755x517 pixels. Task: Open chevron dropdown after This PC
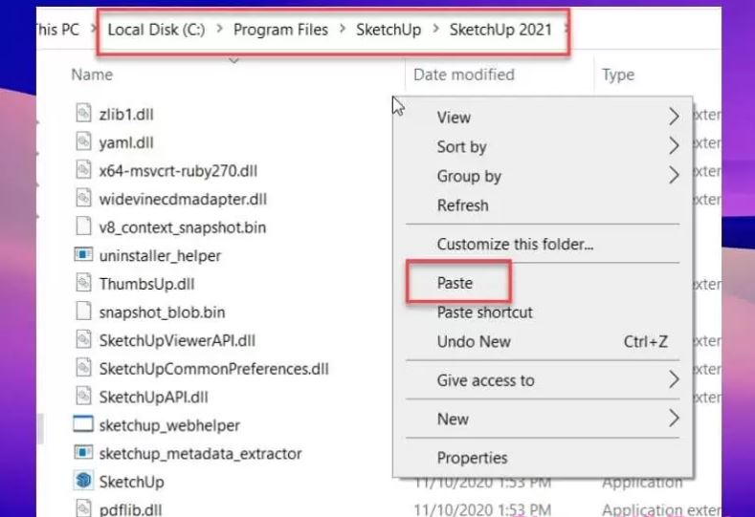pos(94,30)
